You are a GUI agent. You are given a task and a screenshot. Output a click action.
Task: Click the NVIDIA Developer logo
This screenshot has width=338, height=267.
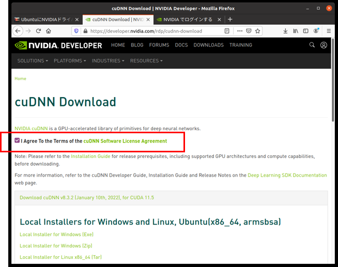tap(58, 45)
